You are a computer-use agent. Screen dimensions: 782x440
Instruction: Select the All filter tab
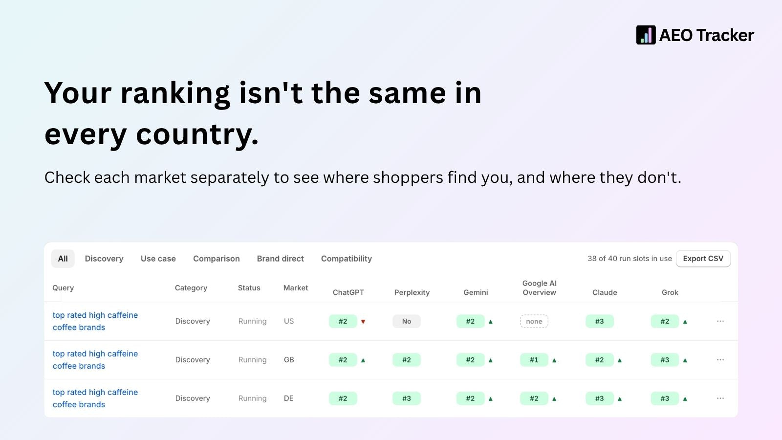63,259
